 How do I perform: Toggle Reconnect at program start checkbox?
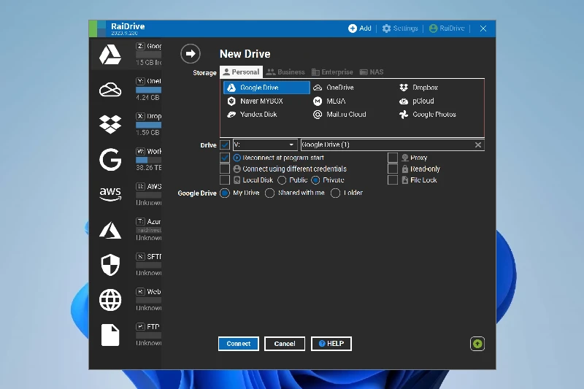tap(225, 158)
